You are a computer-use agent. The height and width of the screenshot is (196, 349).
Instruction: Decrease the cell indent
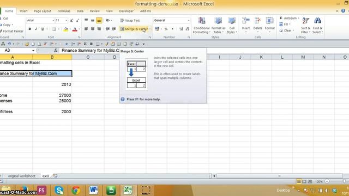[108, 29]
